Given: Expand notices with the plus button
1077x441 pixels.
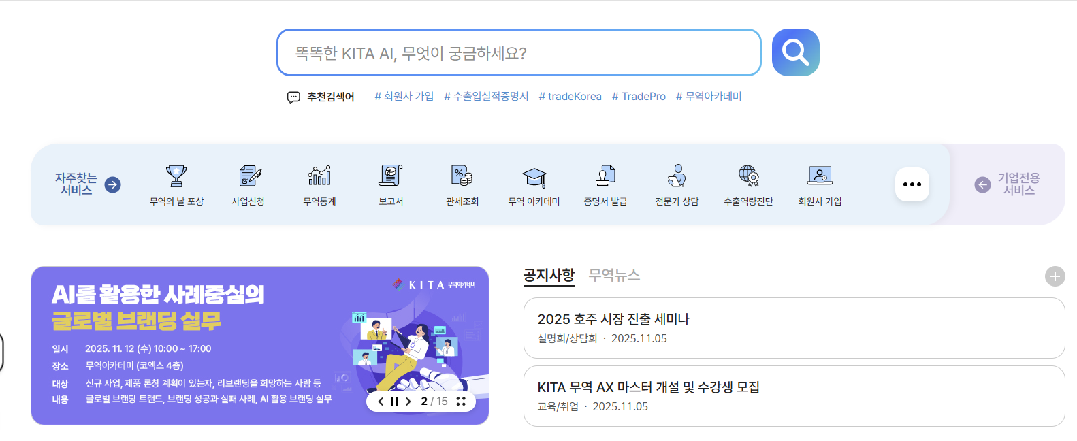Looking at the screenshot, I should (1055, 276).
